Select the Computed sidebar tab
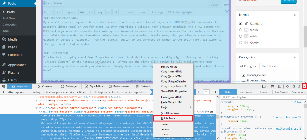Image resolution: width=307 pixels, height=140 pixels. click(246, 92)
